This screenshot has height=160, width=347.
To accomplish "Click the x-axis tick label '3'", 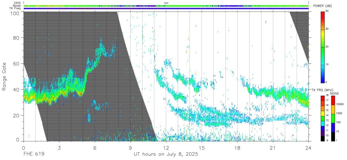I will [x=59, y=148].
